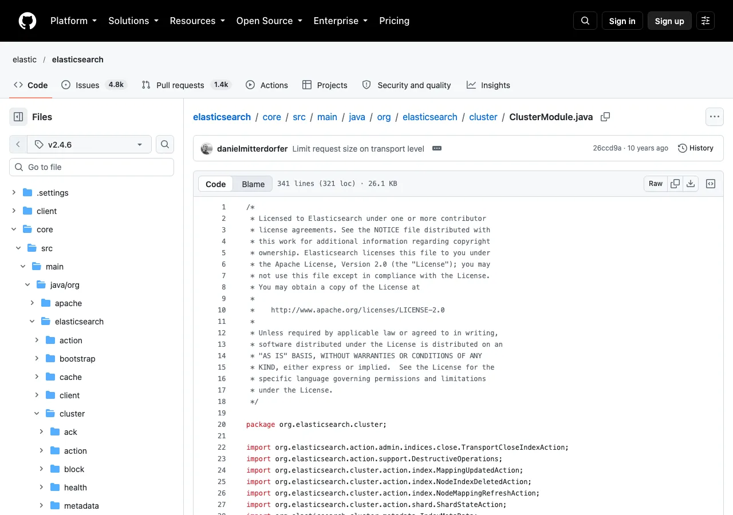Click the Sign in button

(622, 21)
